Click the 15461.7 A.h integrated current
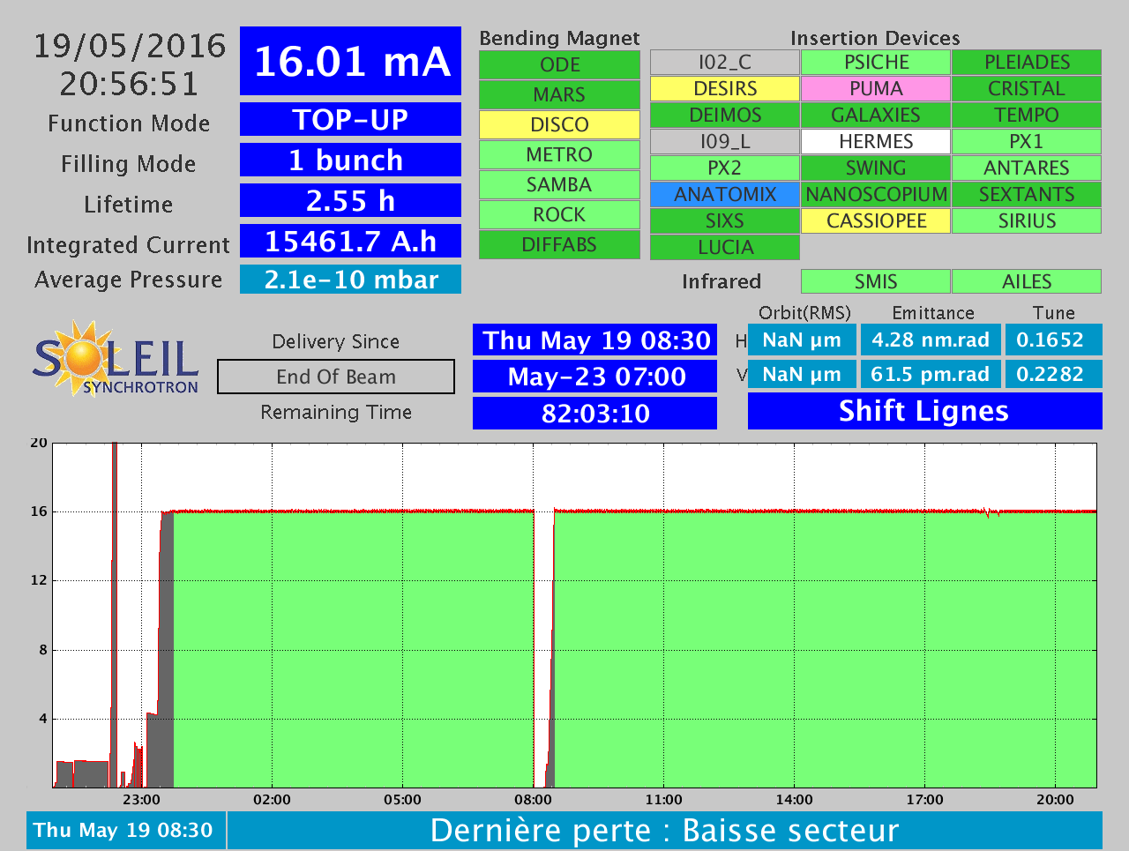Viewport: 1129px width, 851px height. click(x=350, y=241)
